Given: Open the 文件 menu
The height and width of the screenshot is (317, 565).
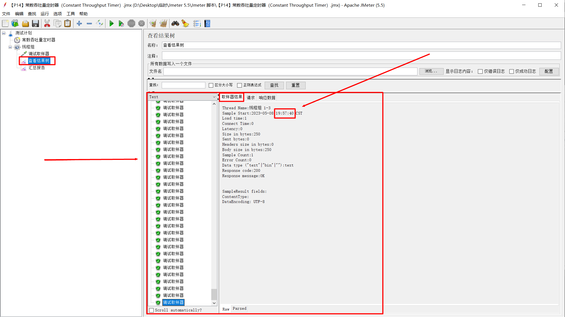Looking at the screenshot, I should [x=6, y=14].
